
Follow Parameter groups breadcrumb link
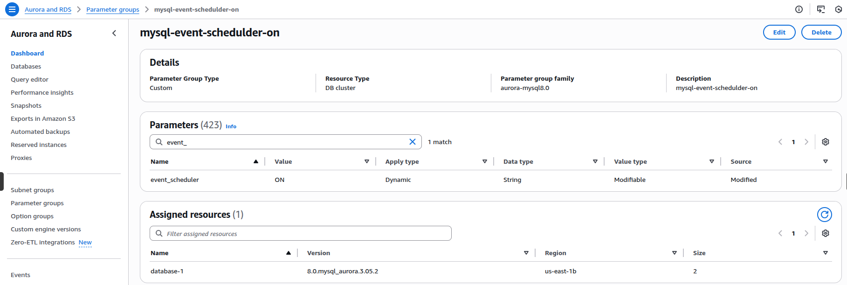tap(113, 9)
